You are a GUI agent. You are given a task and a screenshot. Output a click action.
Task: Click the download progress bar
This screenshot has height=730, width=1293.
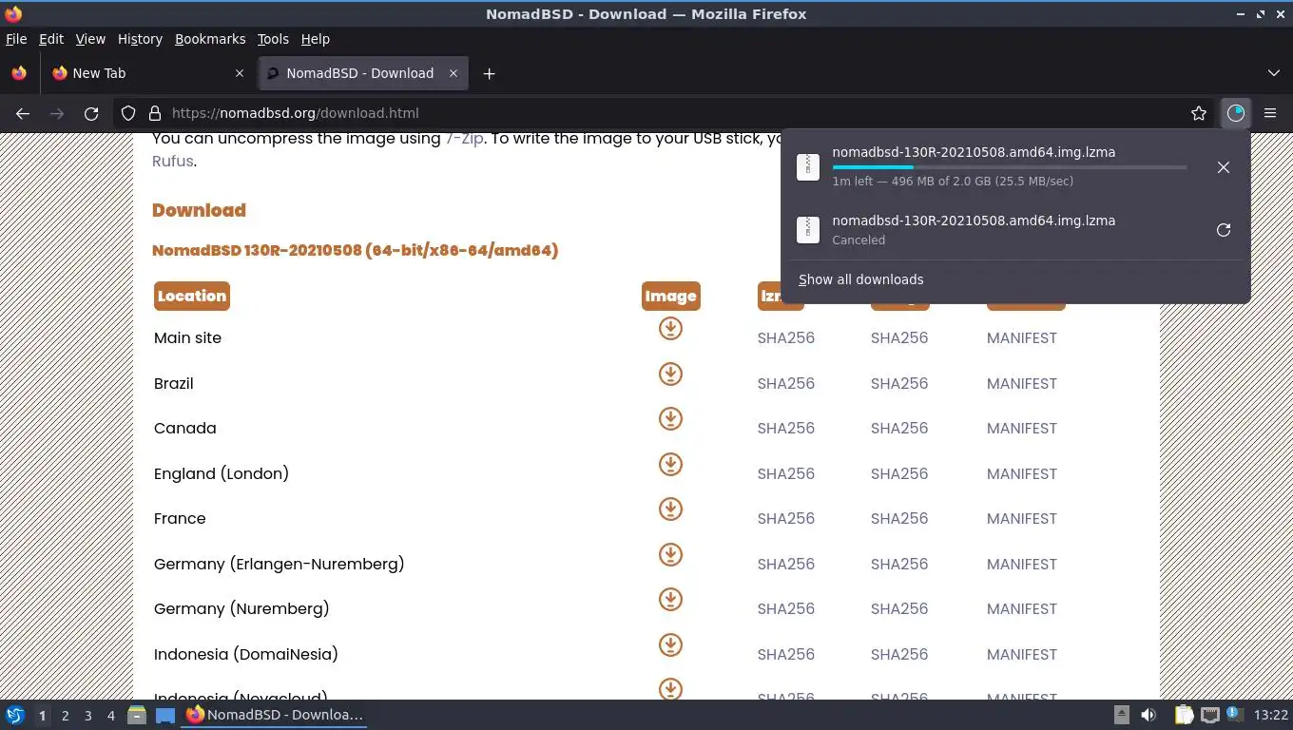point(1009,167)
